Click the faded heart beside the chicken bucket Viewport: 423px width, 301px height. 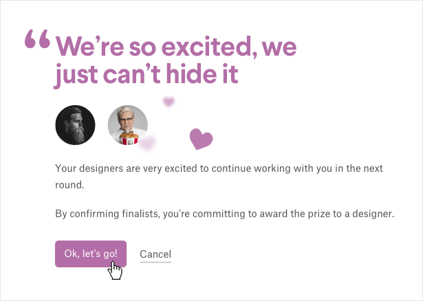point(148,143)
